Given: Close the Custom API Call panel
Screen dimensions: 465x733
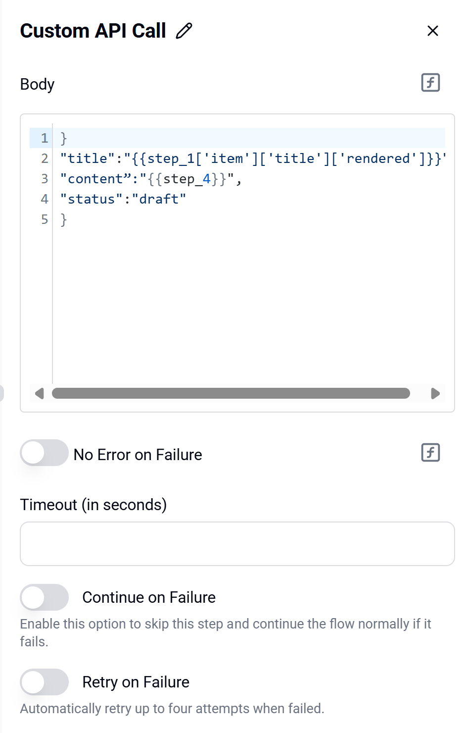Looking at the screenshot, I should pyautogui.click(x=433, y=31).
